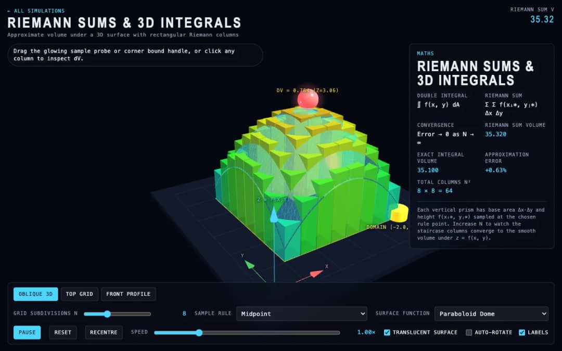Click the Reset button
Viewport: 562px width, 351px height.
(63, 332)
